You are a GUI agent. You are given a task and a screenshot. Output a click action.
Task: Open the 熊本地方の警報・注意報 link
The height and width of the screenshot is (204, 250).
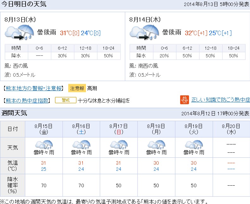[34, 88]
